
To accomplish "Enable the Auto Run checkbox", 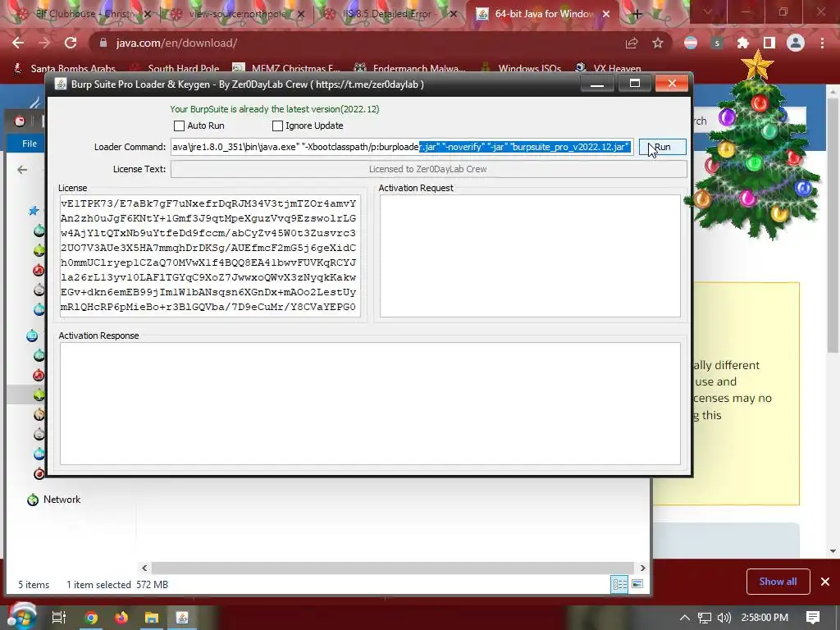I will click(x=179, y=126).
